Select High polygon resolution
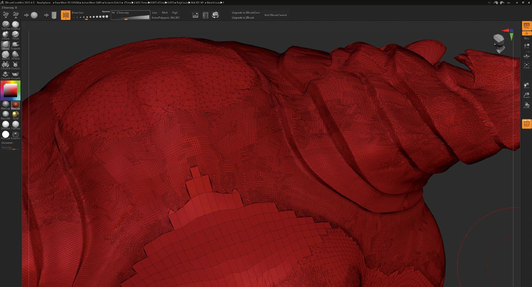The width and height of the screenshot is (532, 287). coord(175,12)
